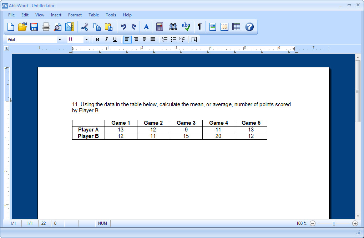Insert a picture using image icon

213,27
